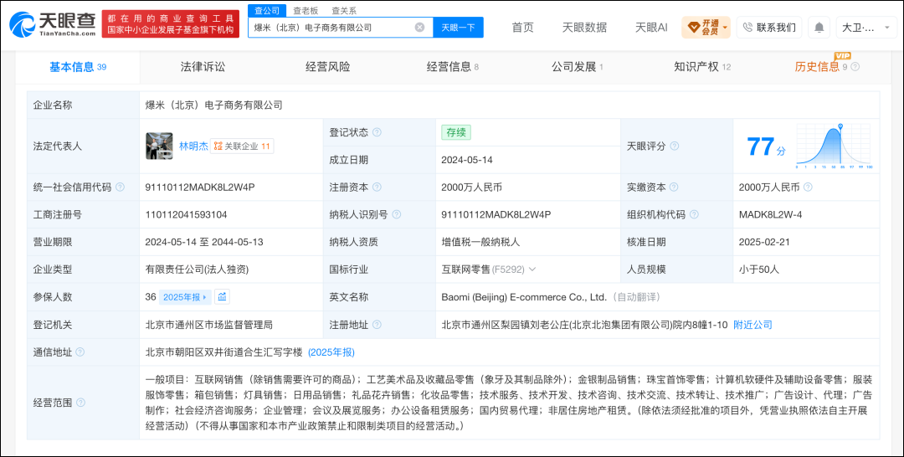The image size is (904, 457).
Task: Click approval date 2025-02-21
Action: tap(764, 242)
